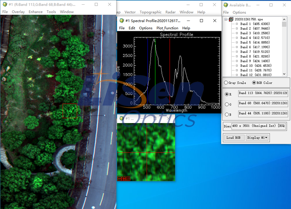Select the Gray Scale radio button

[226, 82]
